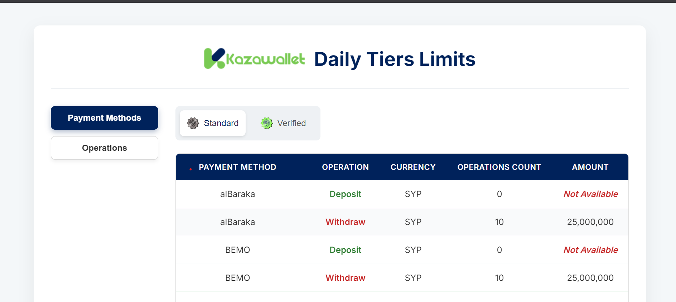Click the BEMO Withdraw operation label
This screenshot has width=676, height=302.
click(x=345, y=278)
